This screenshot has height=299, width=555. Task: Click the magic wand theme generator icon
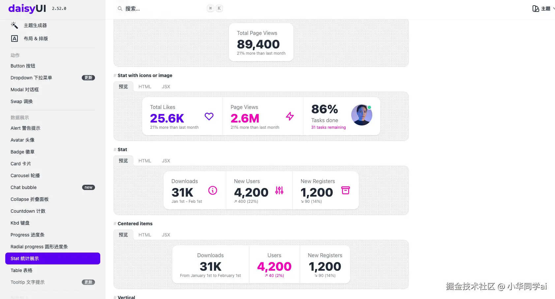tap(14, 25)
